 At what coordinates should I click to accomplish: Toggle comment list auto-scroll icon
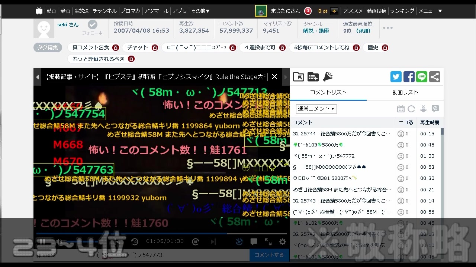tap(423, 109)
